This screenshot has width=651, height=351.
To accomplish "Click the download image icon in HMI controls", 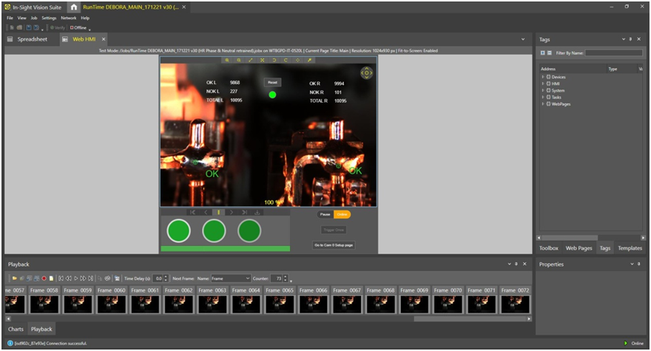I will coord(257,212).
